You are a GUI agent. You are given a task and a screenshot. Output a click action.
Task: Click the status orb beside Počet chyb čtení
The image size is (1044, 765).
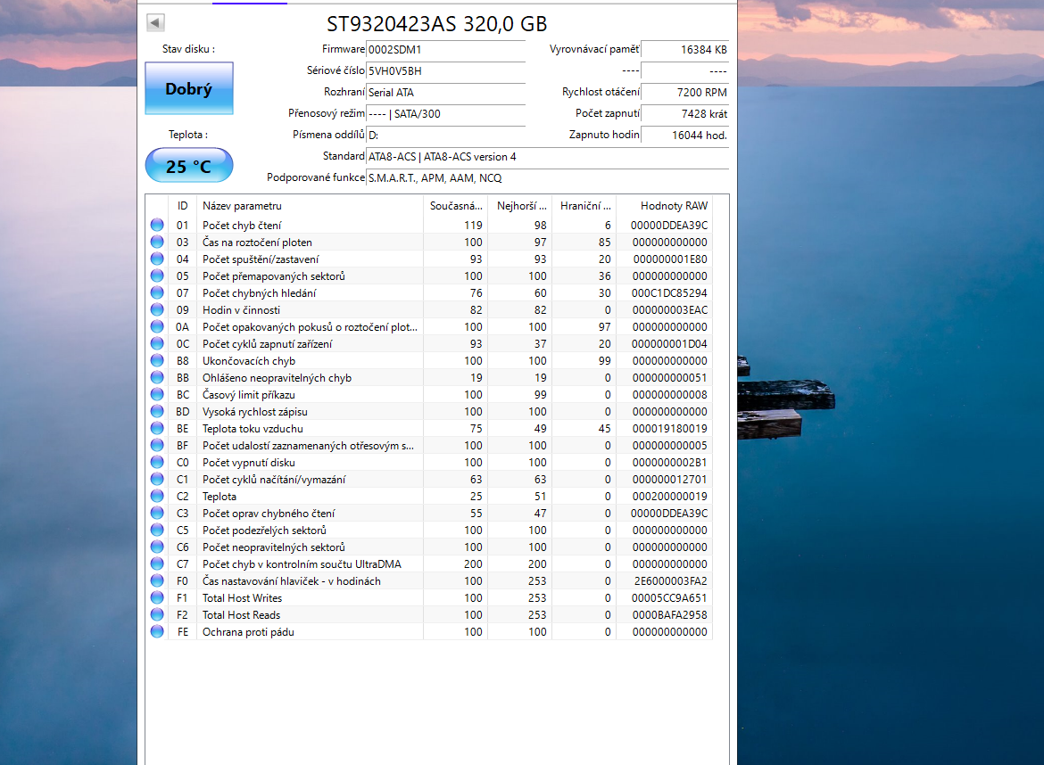pyautogui.click(x=157, y=225)
